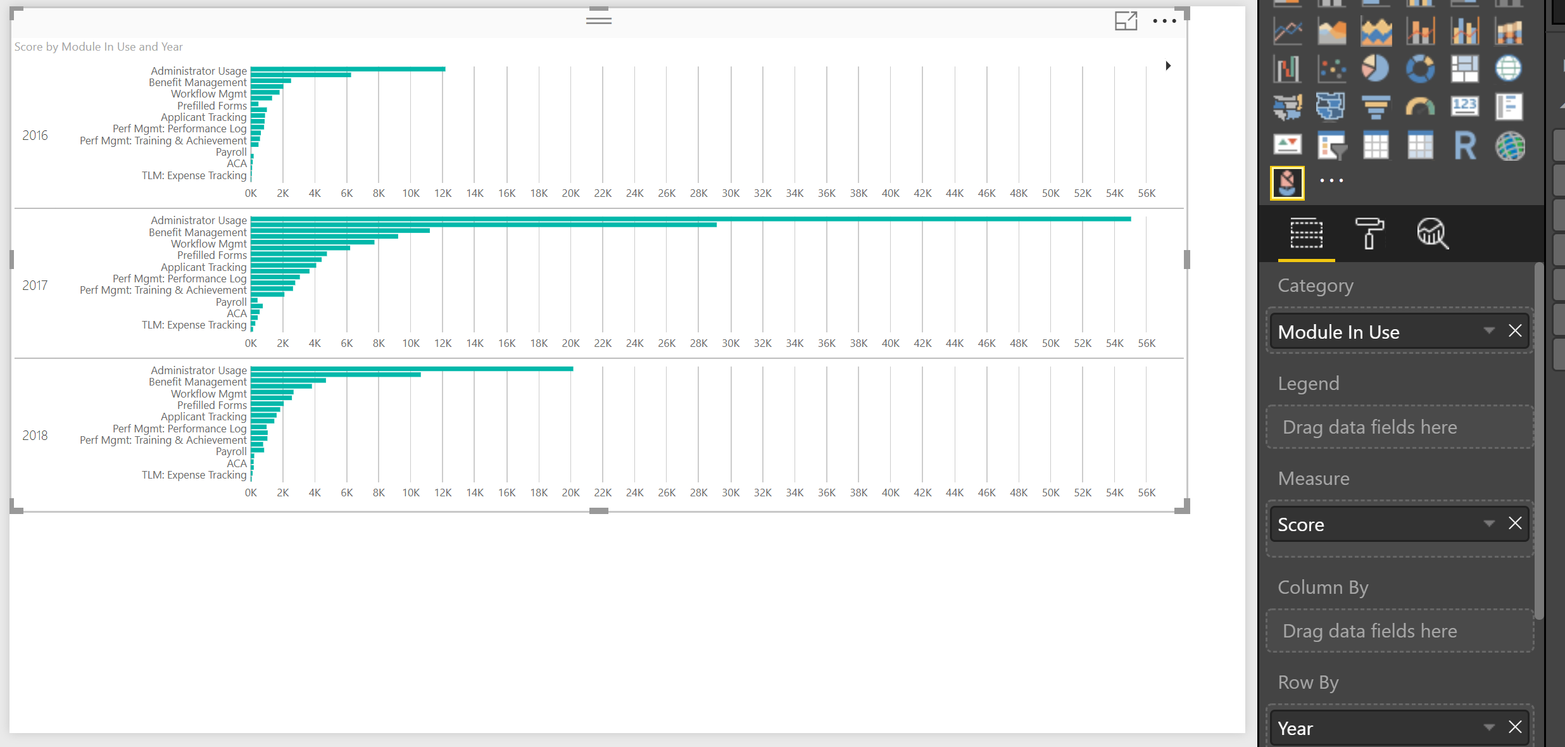The height and width of the screenshot is (747, 1565).
Task: Click TLM: Expense Tracking label in 2018
Action: tap(194, 475)
